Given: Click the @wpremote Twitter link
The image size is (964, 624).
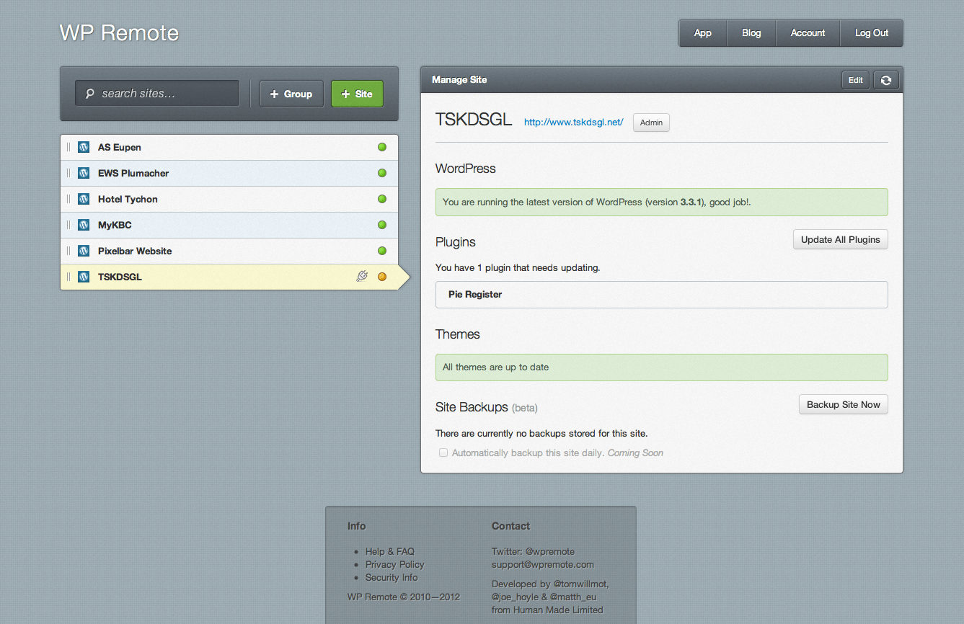Looking at the screenshot, I should [550, 551].
